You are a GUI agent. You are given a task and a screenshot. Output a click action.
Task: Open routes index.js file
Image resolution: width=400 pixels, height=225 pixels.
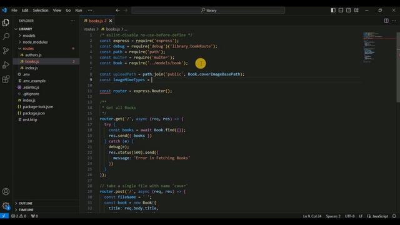(31, 68)
